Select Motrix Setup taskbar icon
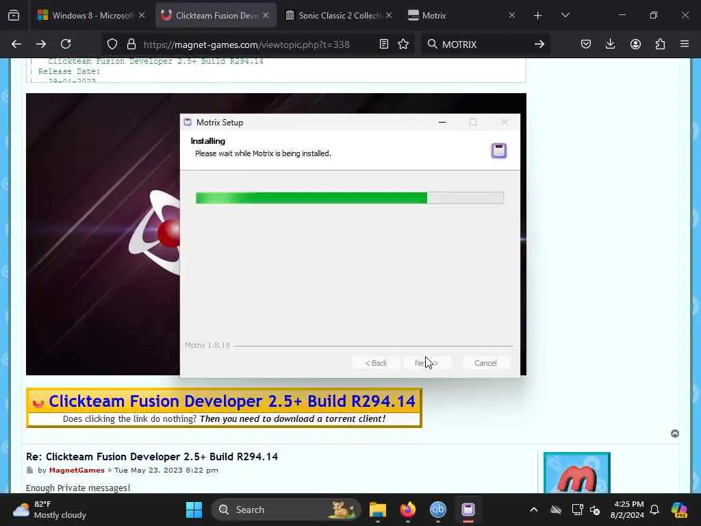This screenshot has height=526, width=701. (x=468, y=510)
